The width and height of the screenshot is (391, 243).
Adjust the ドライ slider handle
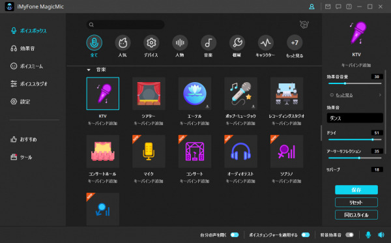[x=373, y=139]
